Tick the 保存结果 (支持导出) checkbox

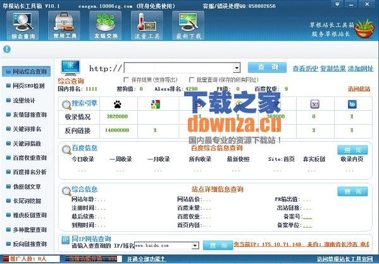pos(126,80)
